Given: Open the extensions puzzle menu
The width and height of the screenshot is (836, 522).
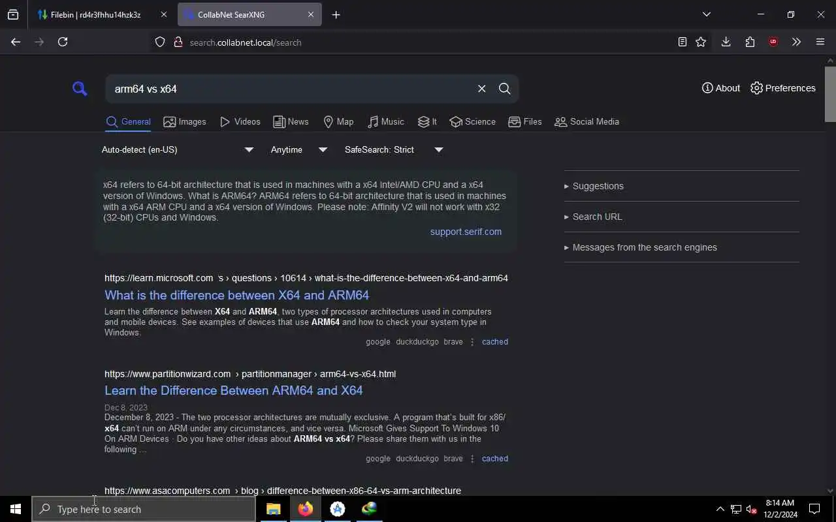Looking at the screenshot, I should [750, 42].
